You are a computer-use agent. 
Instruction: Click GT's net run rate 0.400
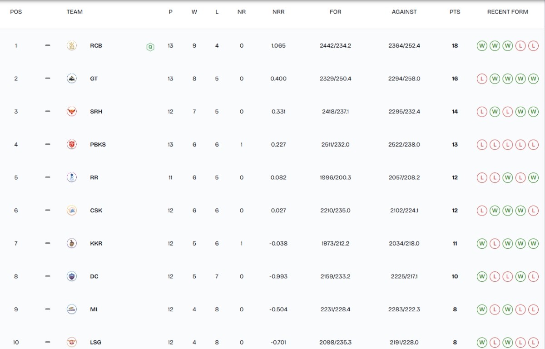tap(278, 79)
